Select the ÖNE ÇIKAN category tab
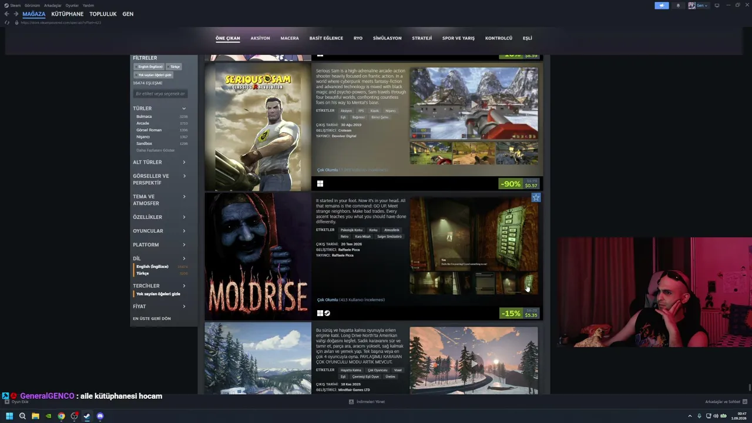This screenshot has width=752, height=423. coord(228,38)
